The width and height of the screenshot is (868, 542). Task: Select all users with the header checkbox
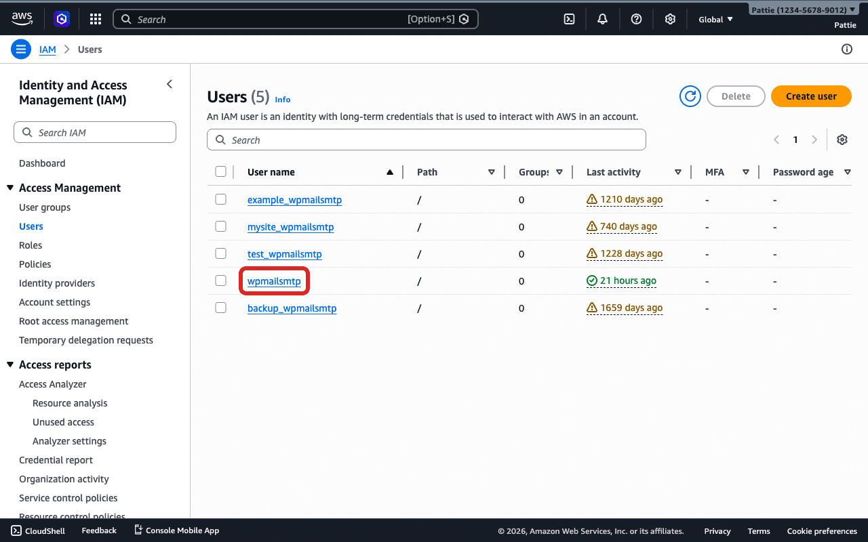coord(220,171)
